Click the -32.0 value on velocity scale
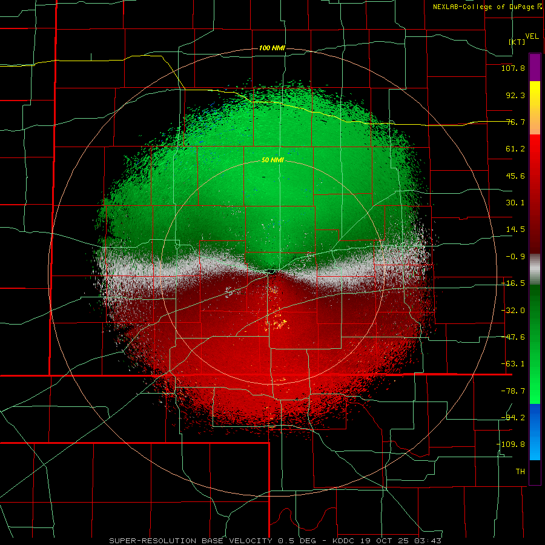This screenshot has height=545, width=545. [x=513, y=311]
